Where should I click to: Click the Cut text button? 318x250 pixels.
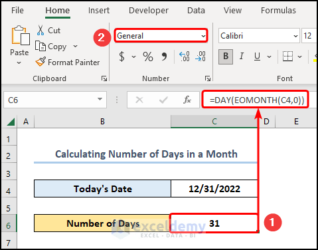coord(54,31)
